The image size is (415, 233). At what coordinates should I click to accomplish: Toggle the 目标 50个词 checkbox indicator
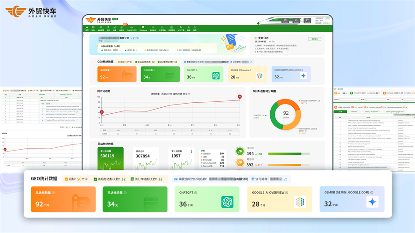(x=66, y=179)
